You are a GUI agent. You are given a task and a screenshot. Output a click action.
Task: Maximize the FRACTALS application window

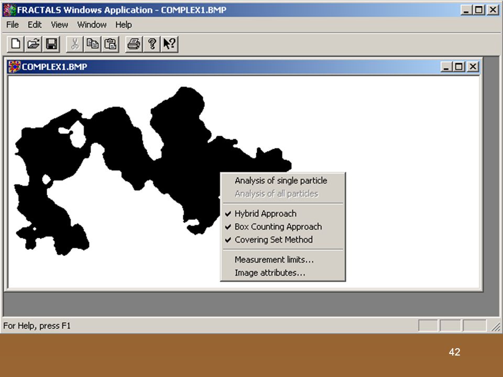pyautogui.click(x=478, y=10)
